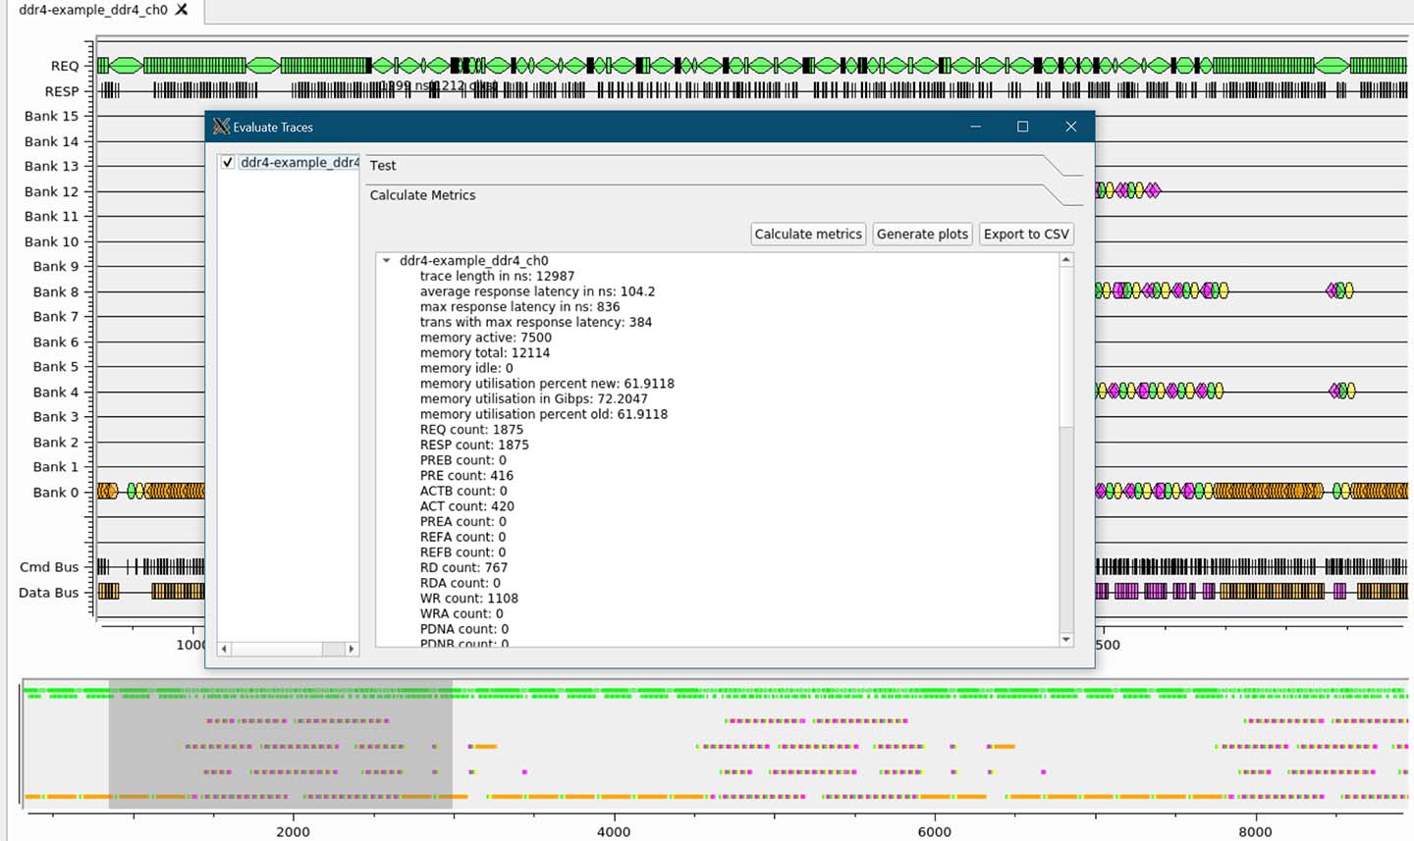Screen dimensions: 1414x841
Task: Select 'average response latency in ns: 104.2' row
Action: (x=537, y=291)
